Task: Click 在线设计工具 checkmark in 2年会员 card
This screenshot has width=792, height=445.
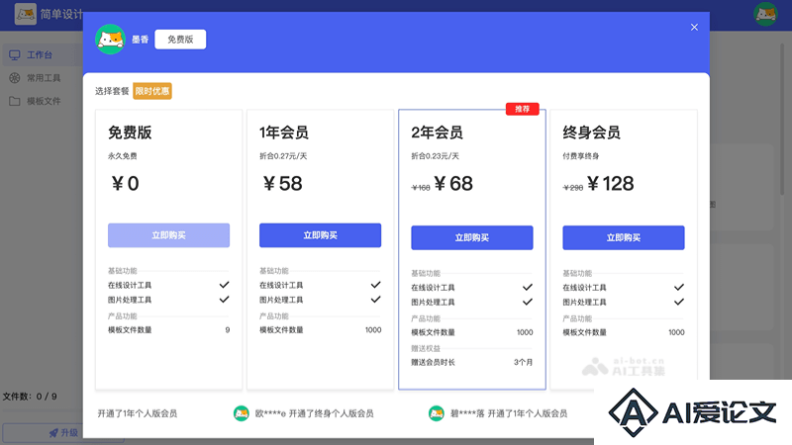Action: [x=528, y=288]
